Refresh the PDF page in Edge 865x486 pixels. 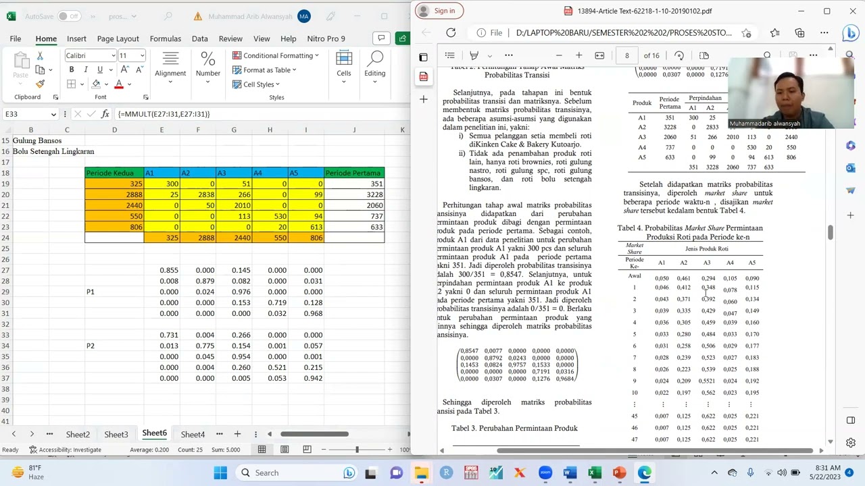(x=451, y=32)
